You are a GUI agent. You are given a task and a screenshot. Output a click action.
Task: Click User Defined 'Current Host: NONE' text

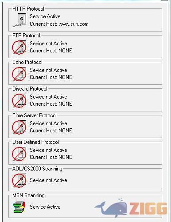click(x=51, y=157)
